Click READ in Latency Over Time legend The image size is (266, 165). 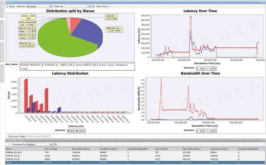201,69
